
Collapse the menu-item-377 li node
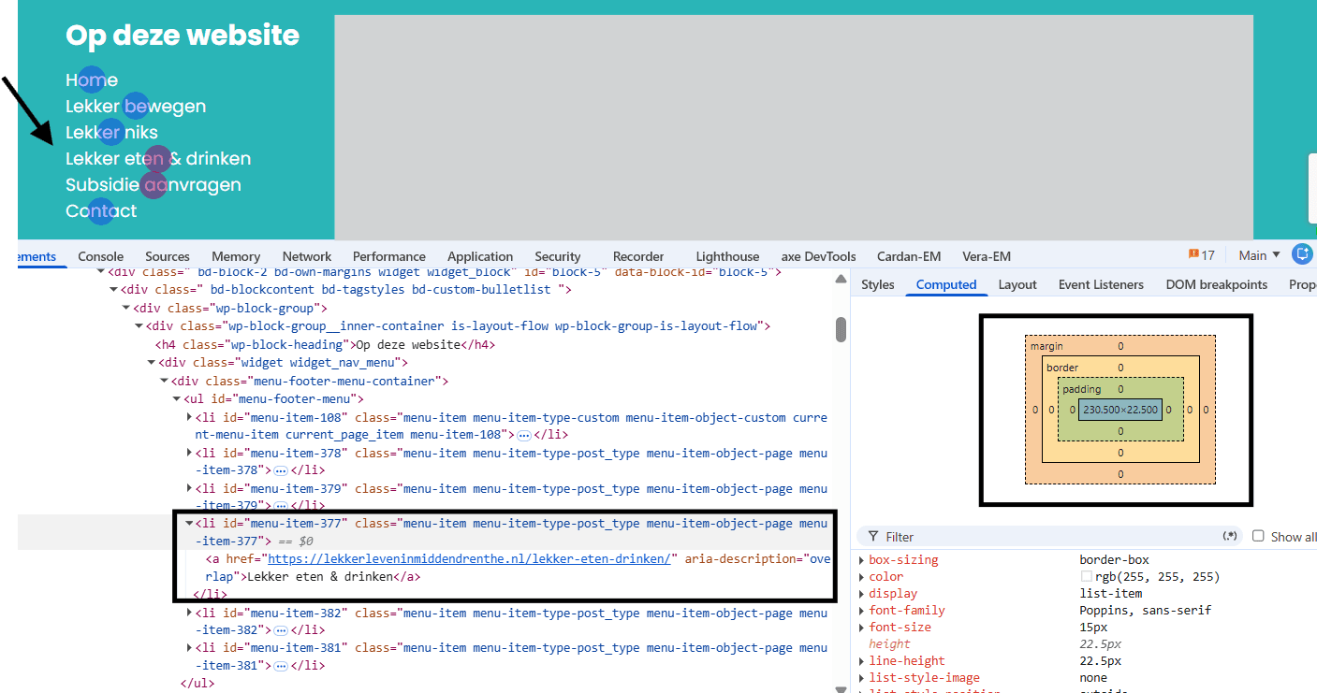click(190, 524)
